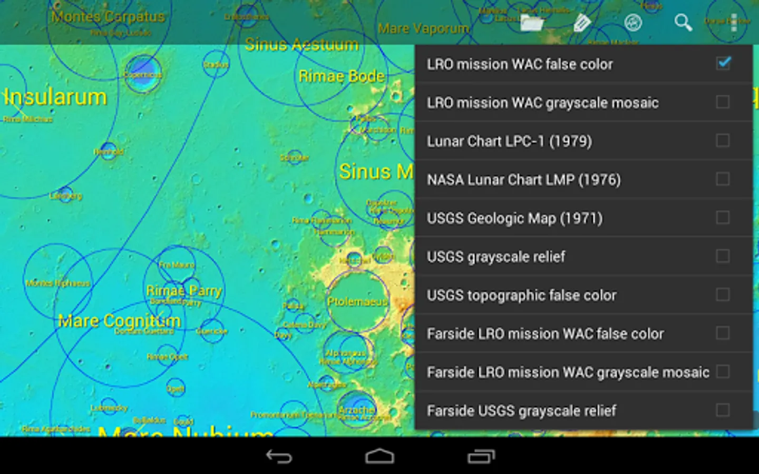Select Farside LRO mission WAC grayscale mosaic
759x474 pixels.
584,371
